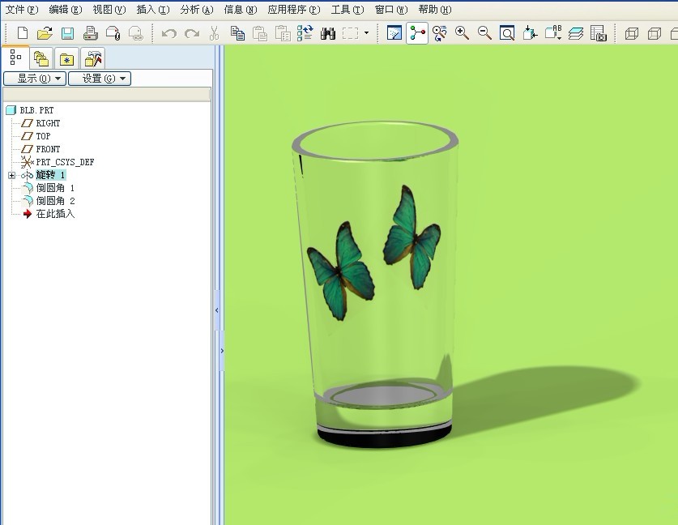Screen dimensions: 678x525
Task: Launch the view manager icon
Action: 599,33
